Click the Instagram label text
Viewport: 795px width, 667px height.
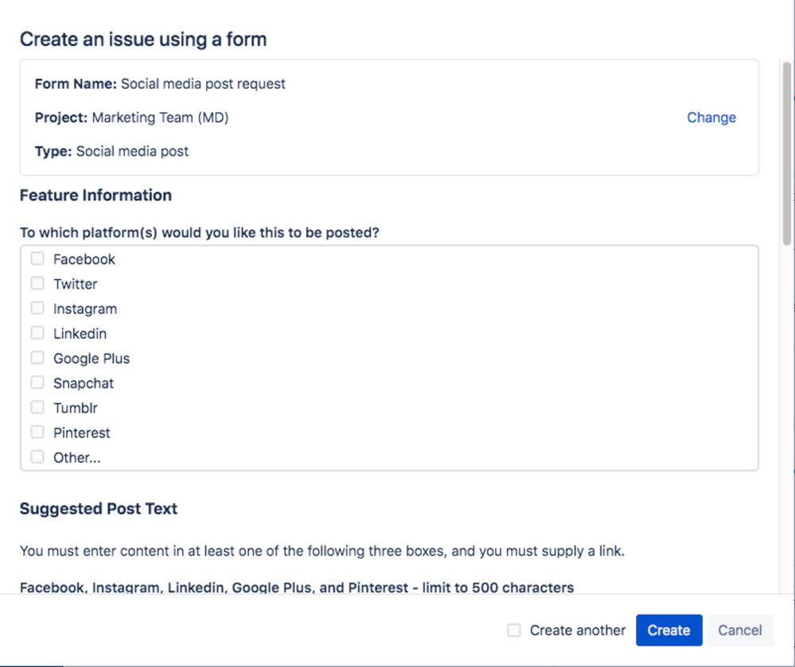click(84, 308)
